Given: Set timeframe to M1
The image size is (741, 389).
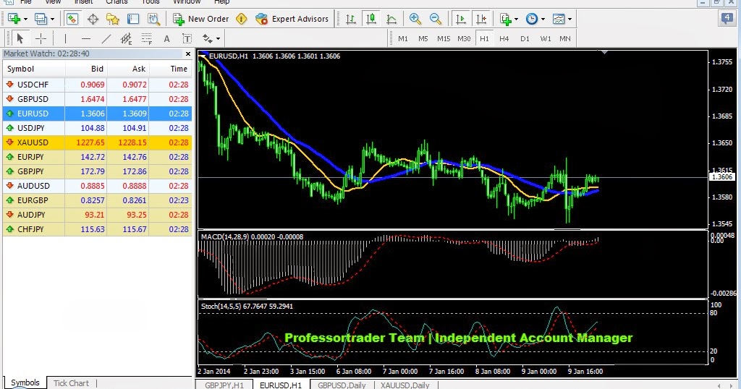Looking at the screenshot, I should (402, 39).
